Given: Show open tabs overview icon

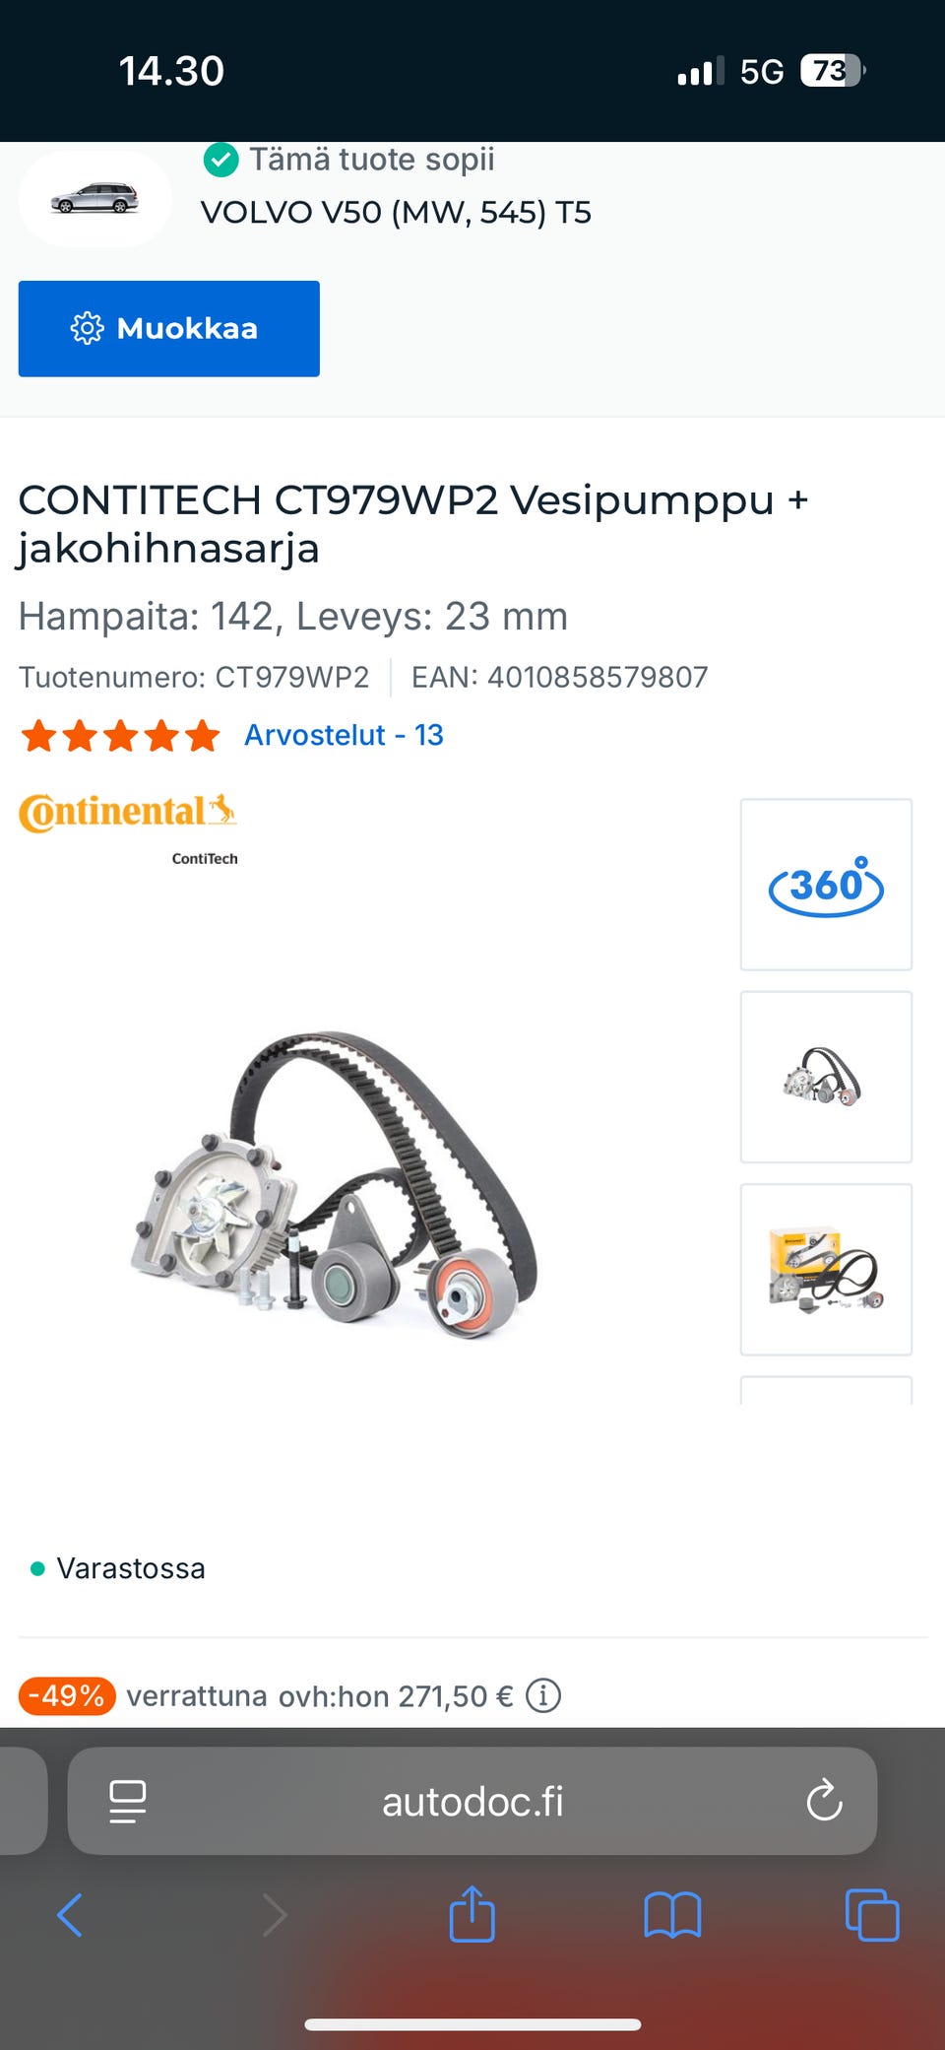Looking at the screenshot, I should (872, 1915).
